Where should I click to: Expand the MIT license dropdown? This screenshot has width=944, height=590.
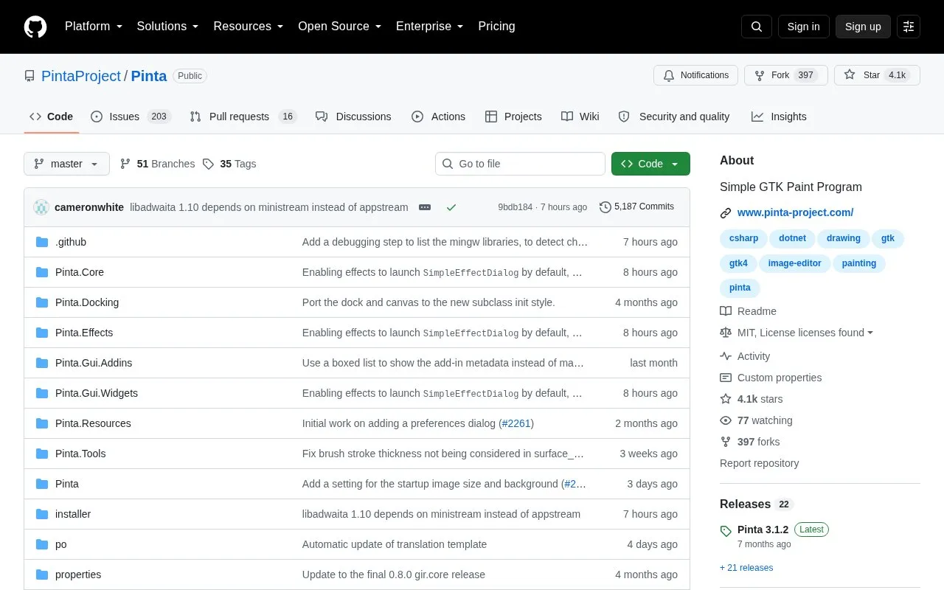(x=796, y=333)
